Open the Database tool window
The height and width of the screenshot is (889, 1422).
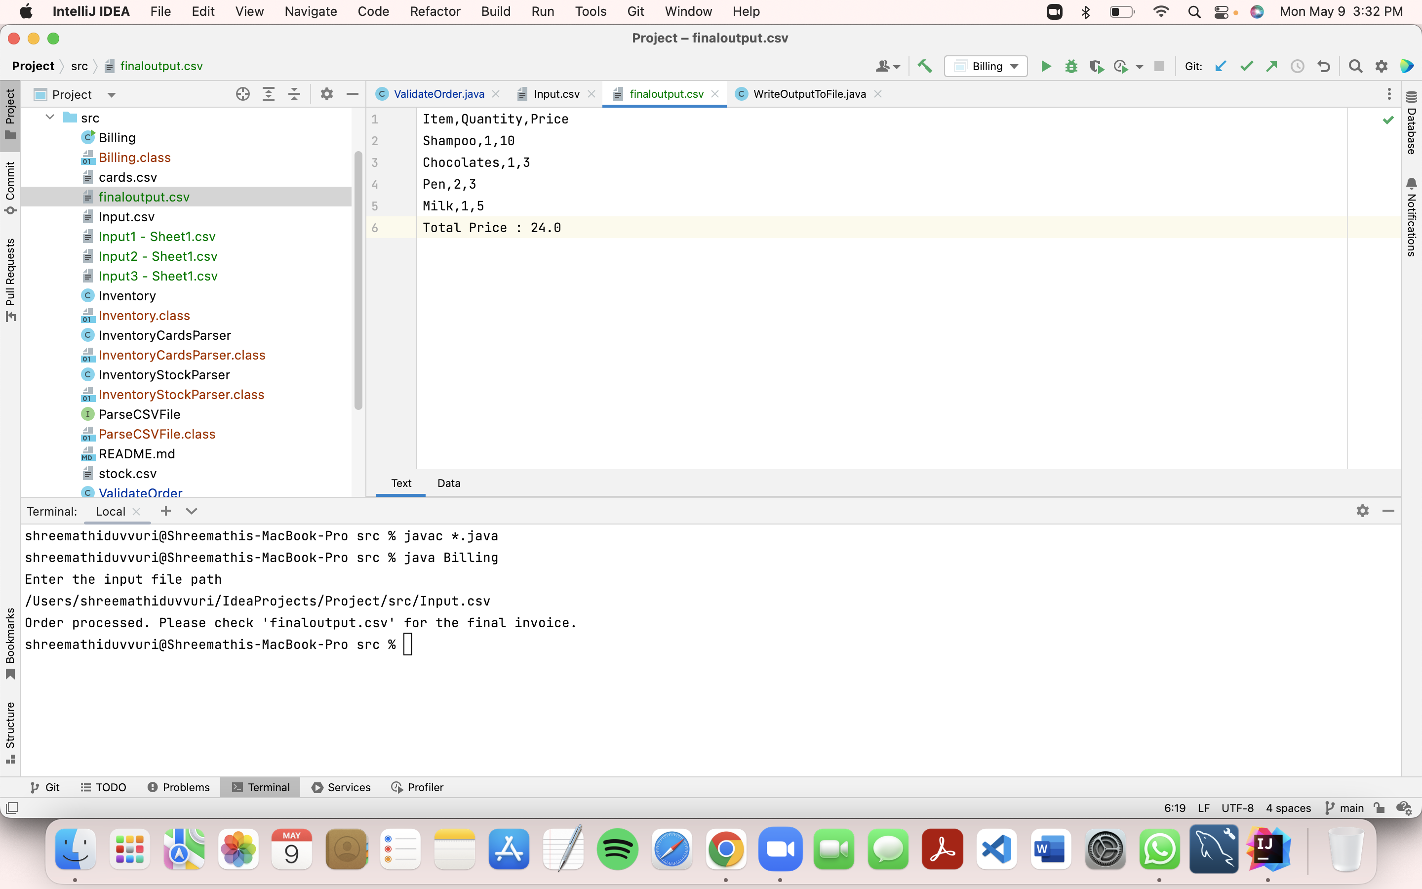[x=1412, y=122]
